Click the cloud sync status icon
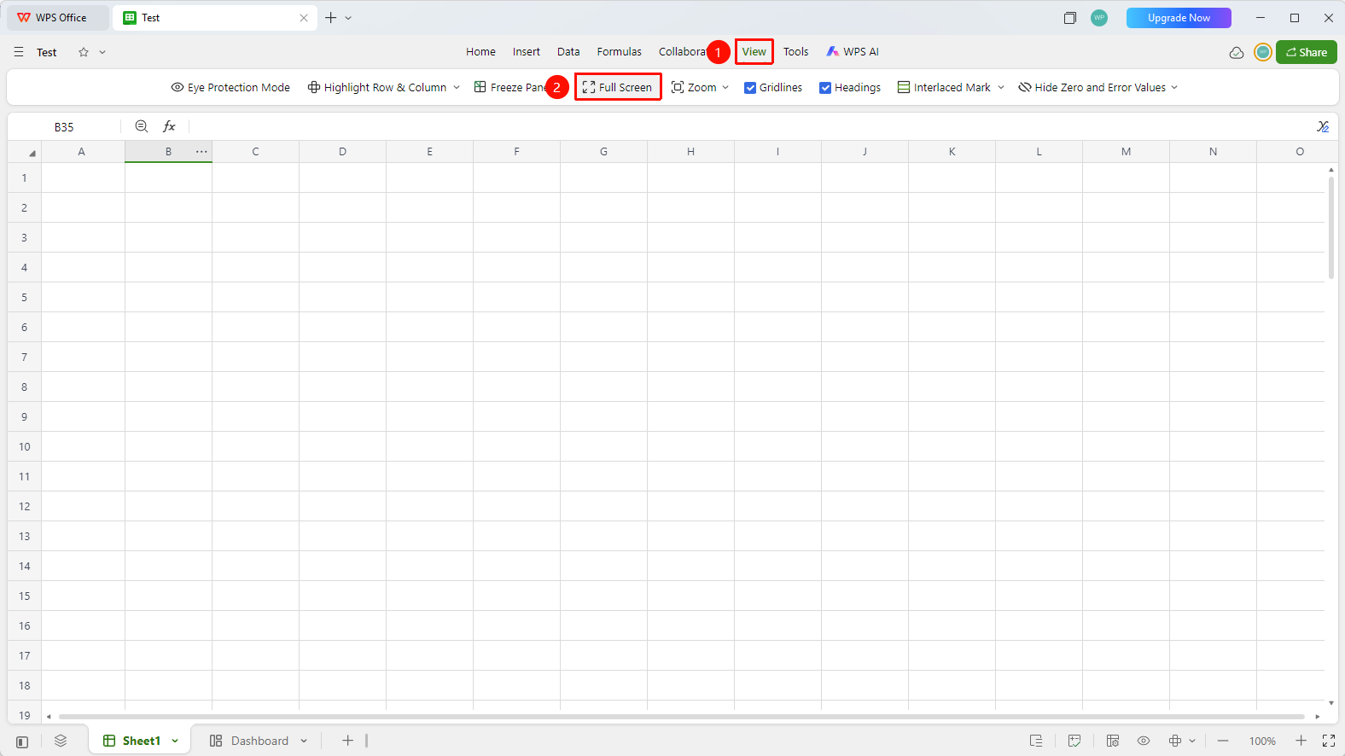Viewport: 1345px width, 756px height. pos(1237,53)
